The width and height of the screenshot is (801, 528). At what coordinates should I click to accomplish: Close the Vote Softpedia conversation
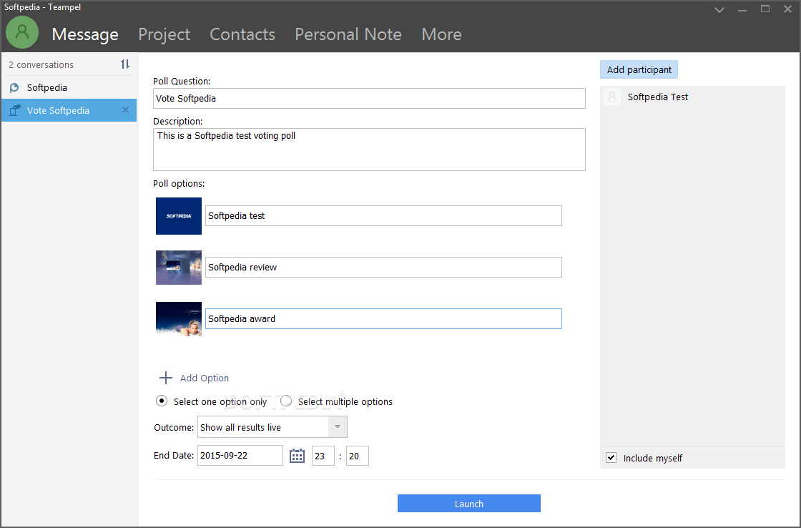pyautogui.click(x=126, y=110)
